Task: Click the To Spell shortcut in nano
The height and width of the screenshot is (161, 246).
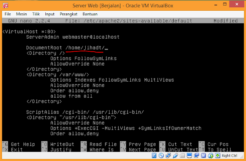Action: tap(215, 149)
